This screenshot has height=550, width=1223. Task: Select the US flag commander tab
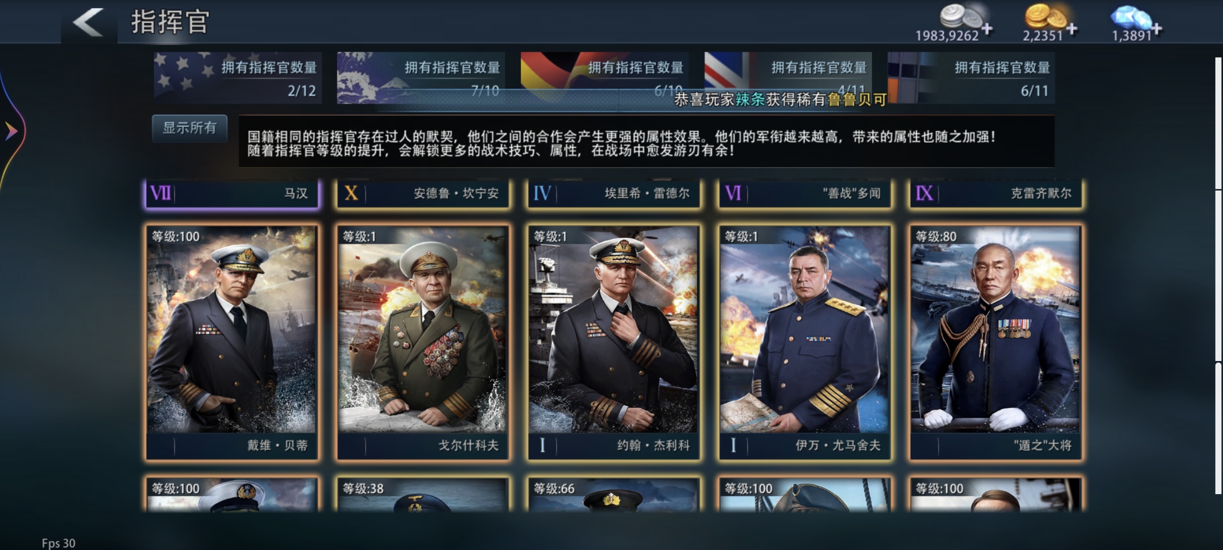click(x=237, y=78)
